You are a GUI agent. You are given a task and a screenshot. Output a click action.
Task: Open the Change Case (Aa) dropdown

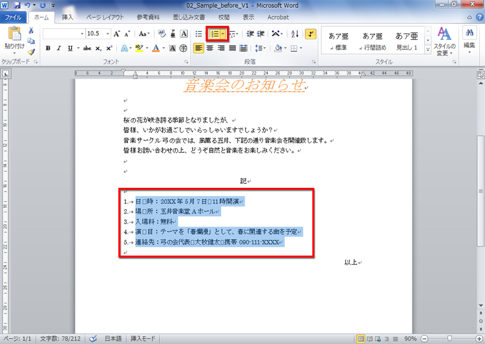pyautogui.click(x=144, y=34)
